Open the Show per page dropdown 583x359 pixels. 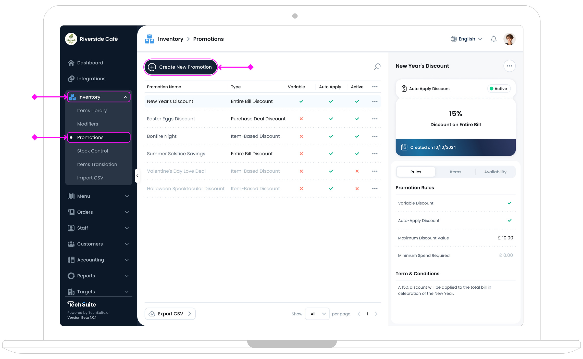(317, 314)
